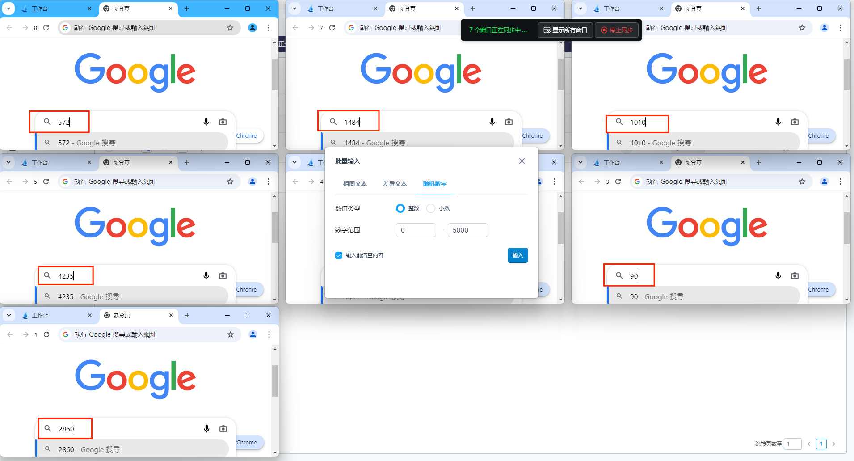
Task: Click voice search icon in window 7
Action: click(492, 122)
